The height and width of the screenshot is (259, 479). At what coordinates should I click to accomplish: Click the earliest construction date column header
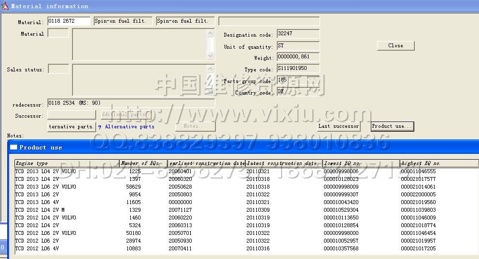pyautogui.click(x=206, y=164)
